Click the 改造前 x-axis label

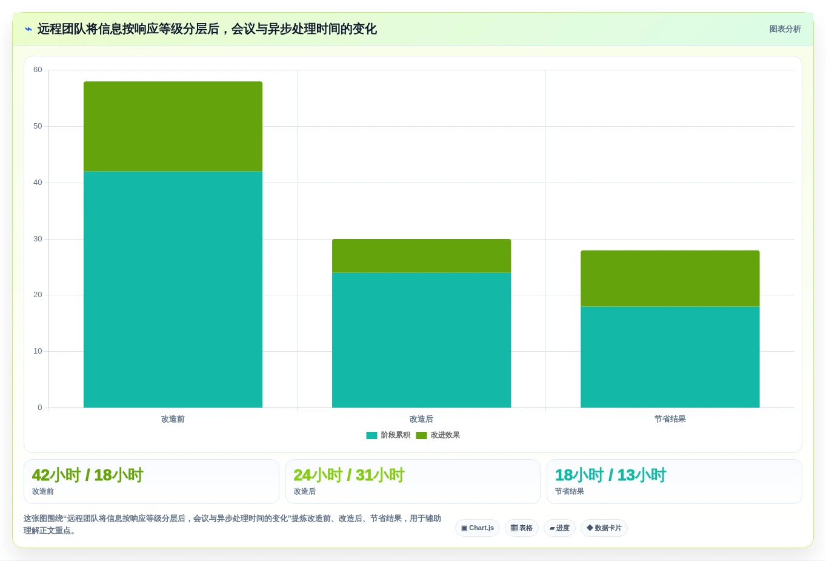[173, 419]
